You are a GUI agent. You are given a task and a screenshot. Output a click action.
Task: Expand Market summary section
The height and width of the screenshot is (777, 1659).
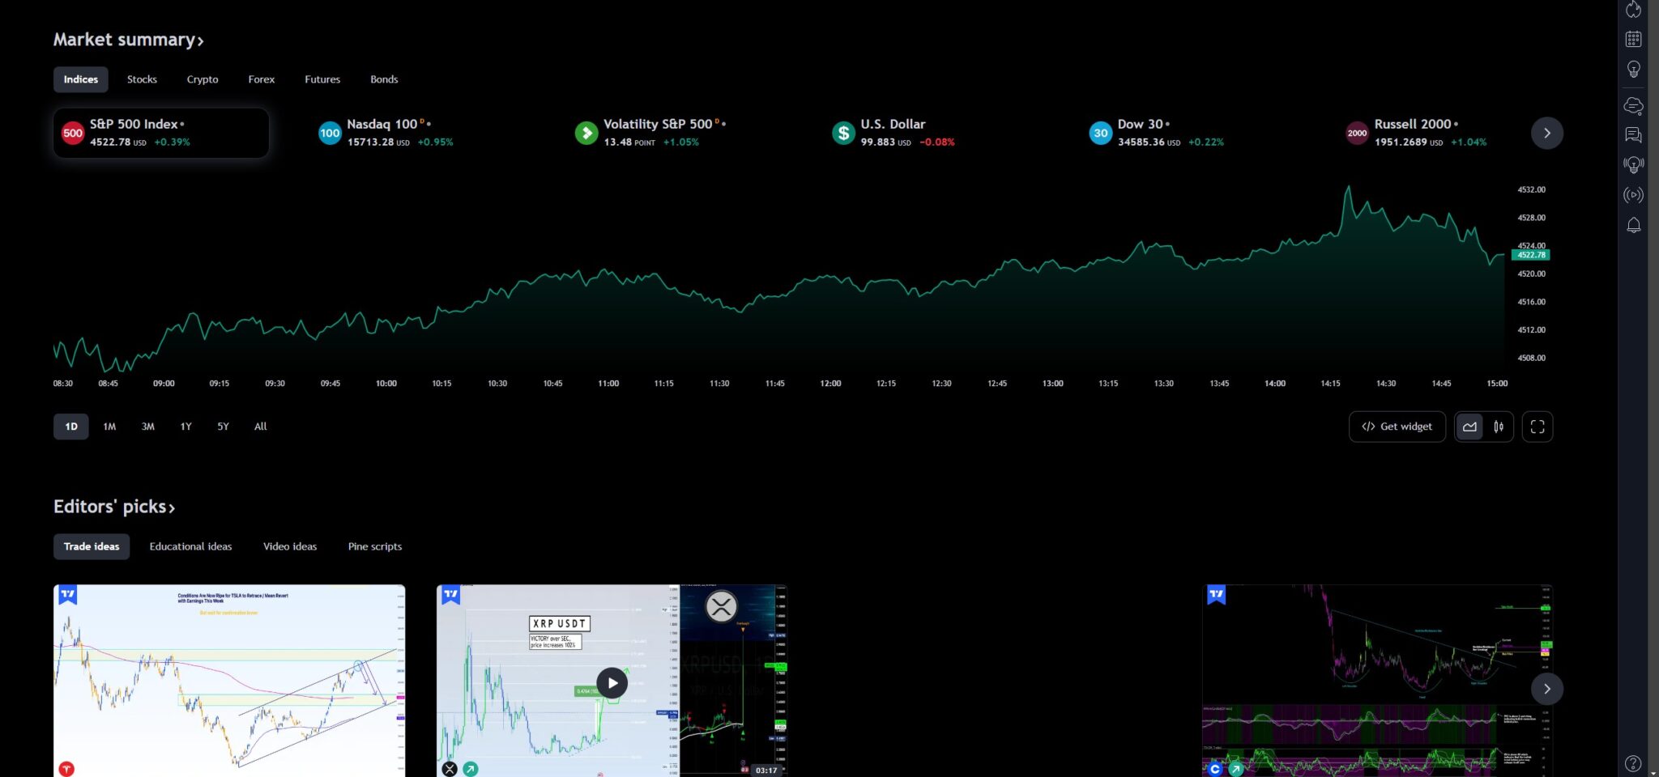point(128,39)
